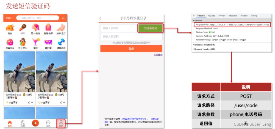
Task: Go to 首页 home in bottom bar
Action: (10, 124)
